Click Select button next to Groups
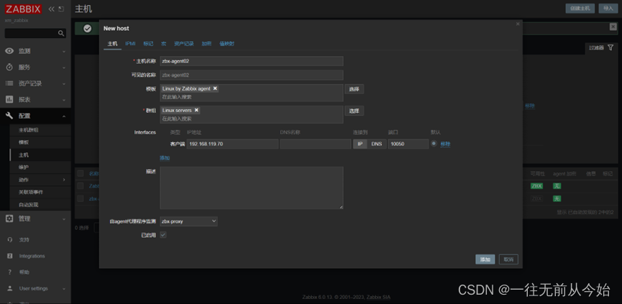622x304 pixels. tap(354, 111)
